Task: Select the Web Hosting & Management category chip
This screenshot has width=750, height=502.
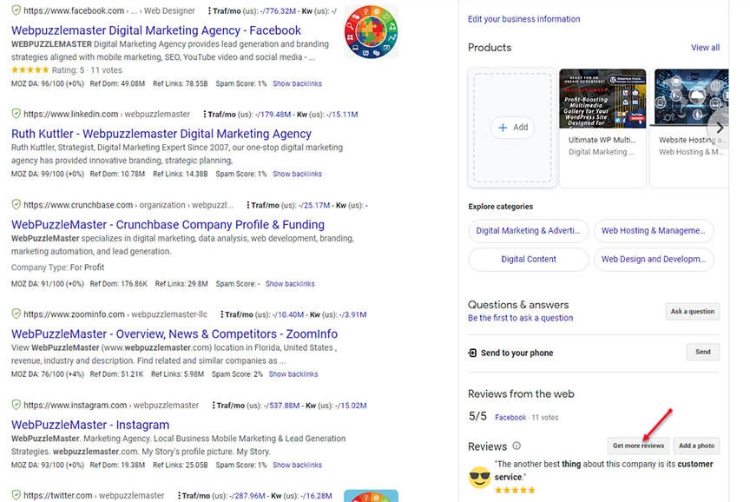Action: tap(653, 230)
